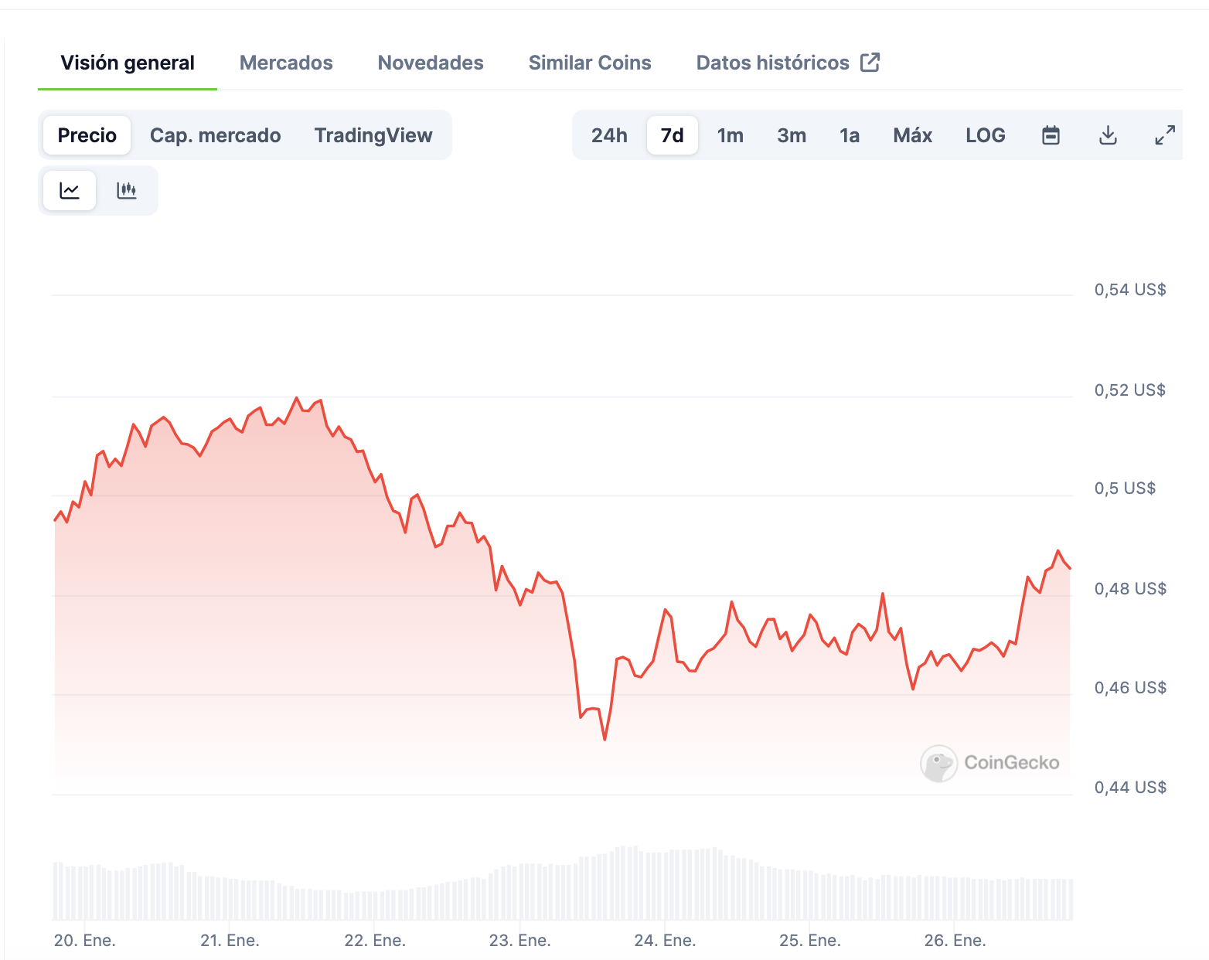Open the calendar date range picker

coord(1051,135)
